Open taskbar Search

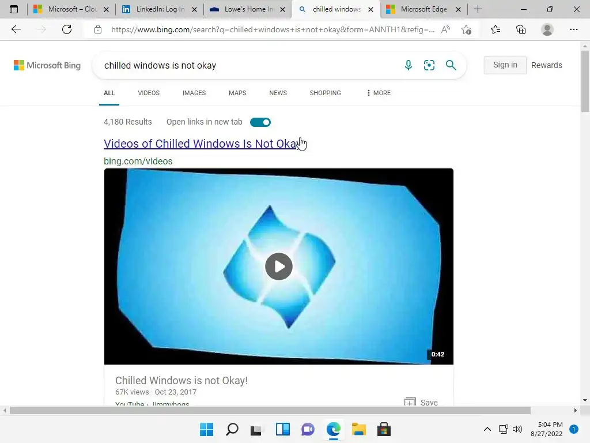coord(232,429)
